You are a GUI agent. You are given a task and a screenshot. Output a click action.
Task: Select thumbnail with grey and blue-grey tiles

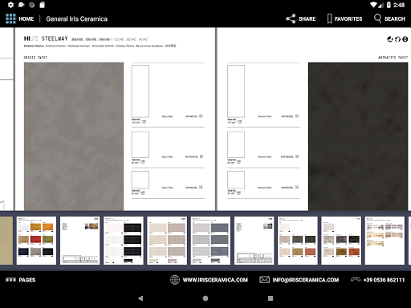(x=210, y=241)
